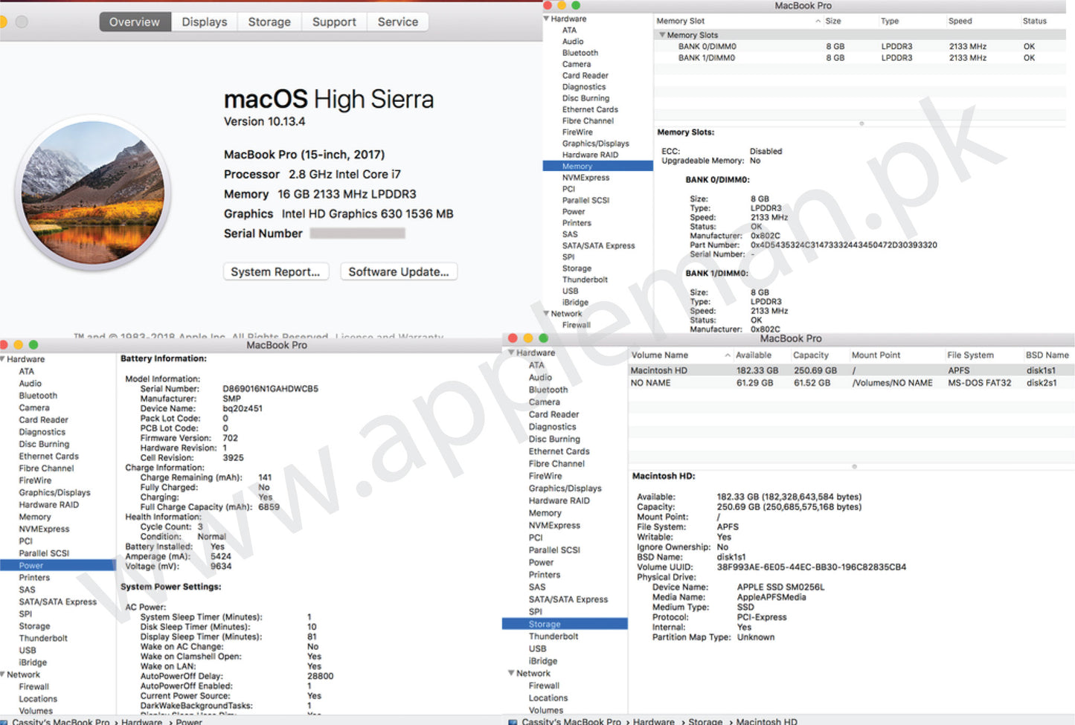This screenshot has height=725, width=1075.
Task: Collapse the Hardware tree in the Memory window
Action: (x=547, y=19)
